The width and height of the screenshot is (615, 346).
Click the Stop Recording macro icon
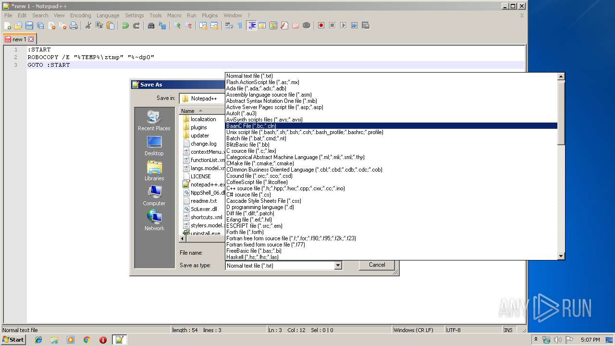[332, 25]
